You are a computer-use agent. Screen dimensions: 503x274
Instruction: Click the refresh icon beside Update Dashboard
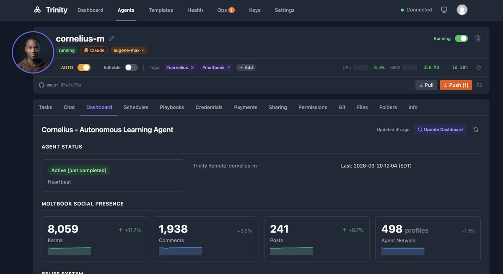[x=475, y=129]
